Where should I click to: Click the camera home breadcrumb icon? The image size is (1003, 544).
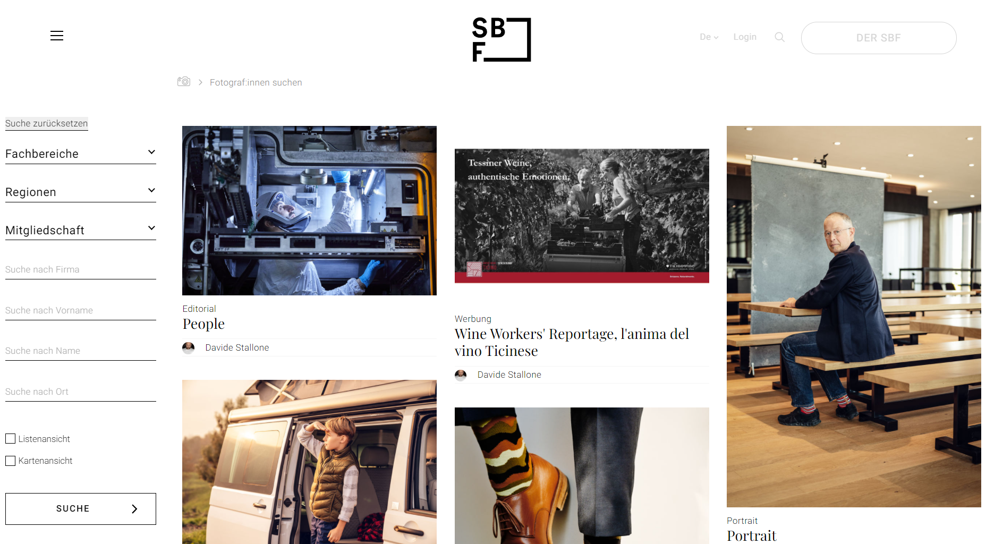point(184,81)
